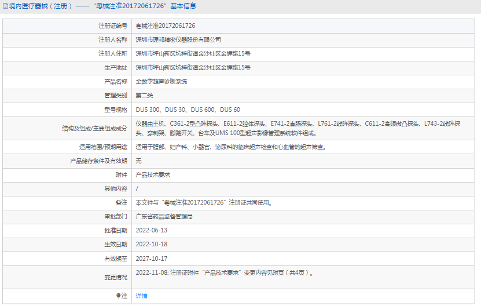The image size is (481, 306).
Task: Select the 变更情况 label
Action: pyautogui.click(x=116, y=278)
